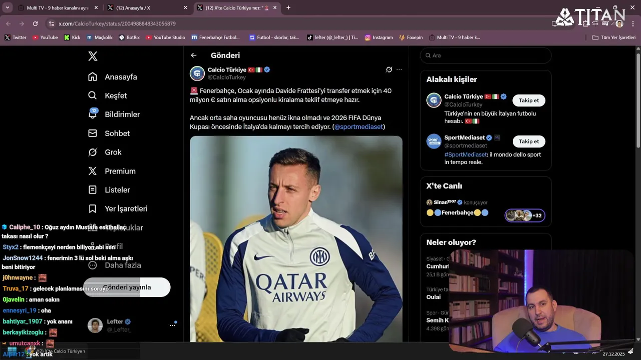The image size is (641, 360).
Task: Open Foxepin bookmark
Action: tap(411, 37)
